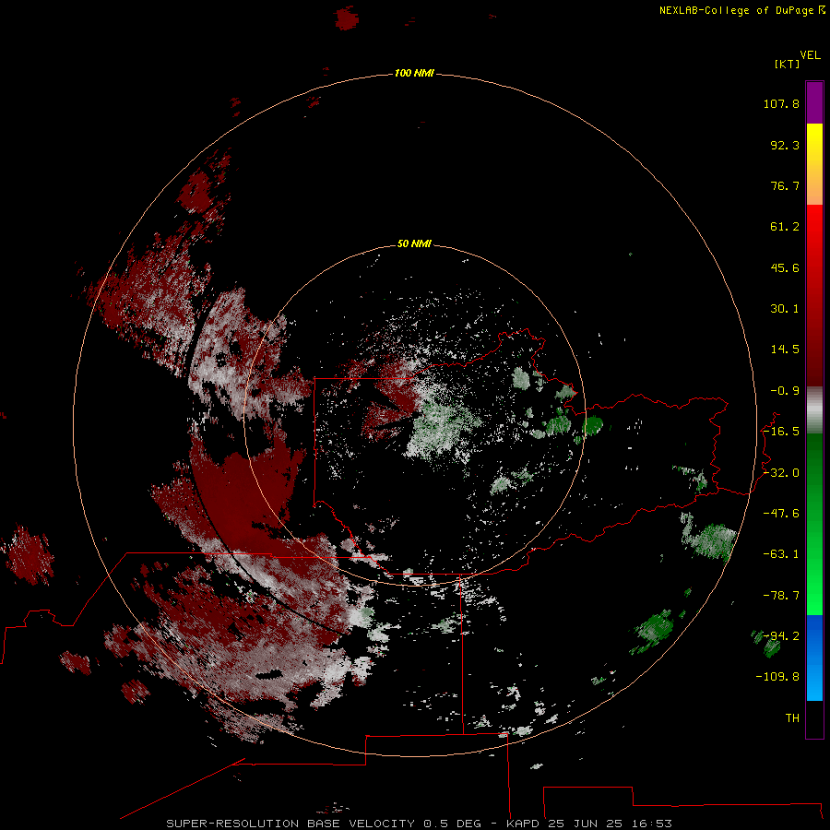Viewport: 830px width, 830px height.
Task: Click the 100 NMI range ring label
Action: [414, 73]
